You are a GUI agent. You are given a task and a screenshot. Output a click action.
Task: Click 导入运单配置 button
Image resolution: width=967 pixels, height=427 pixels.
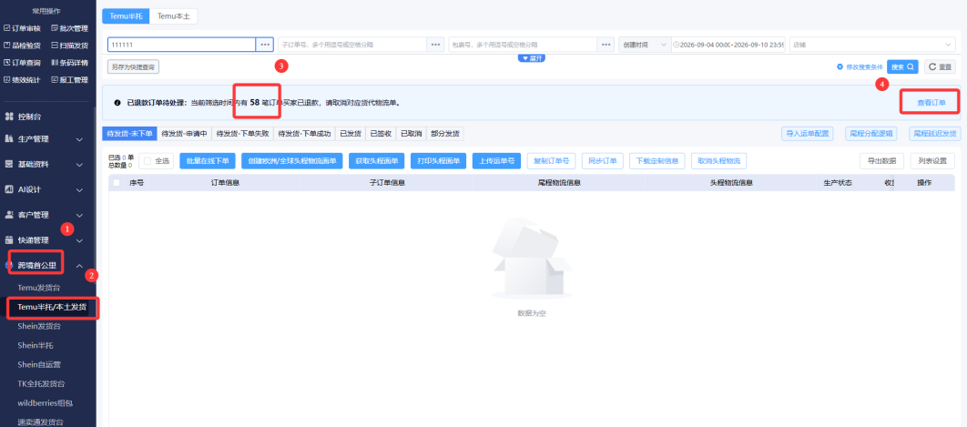(808, 133)
